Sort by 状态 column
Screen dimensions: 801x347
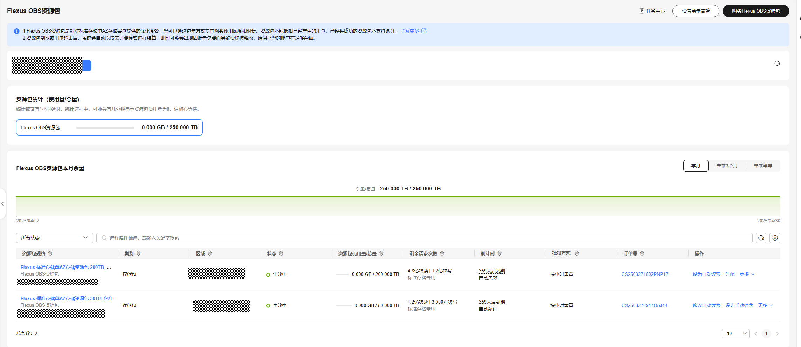(281, 253)
